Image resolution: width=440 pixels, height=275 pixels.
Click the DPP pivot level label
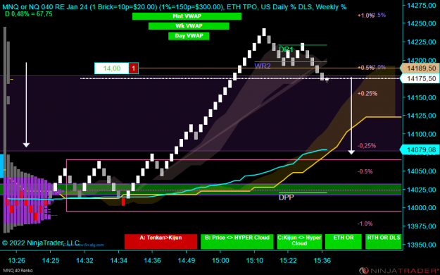(x=287, y=197)
